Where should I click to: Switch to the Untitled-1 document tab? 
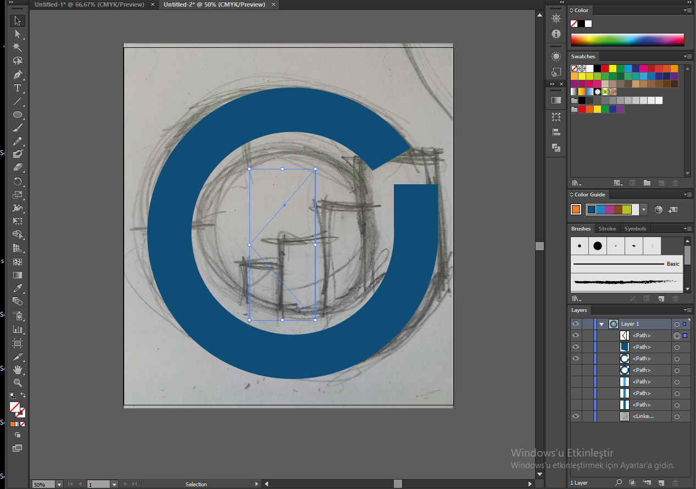tap(90, 4)
